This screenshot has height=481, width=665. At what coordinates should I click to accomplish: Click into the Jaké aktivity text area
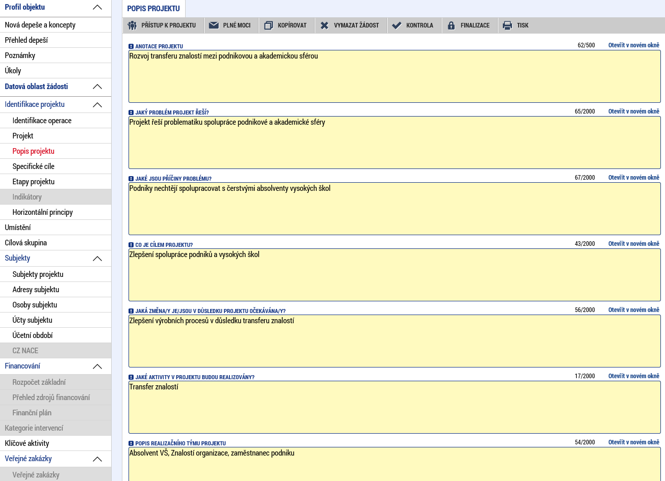click(395, 407)
